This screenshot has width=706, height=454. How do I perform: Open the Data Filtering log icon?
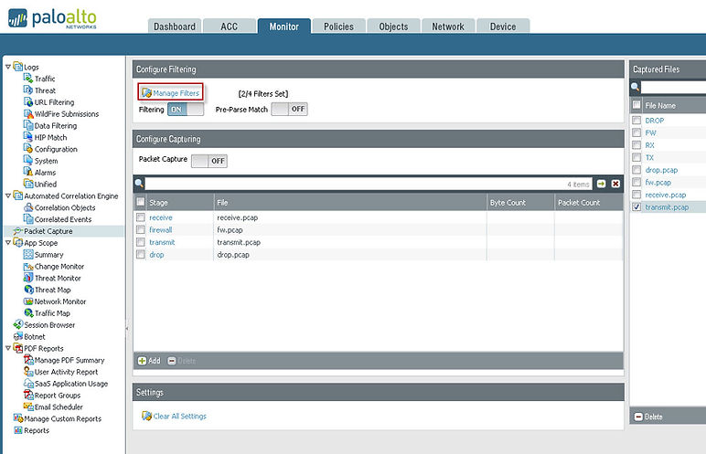(x=28, y=125)
